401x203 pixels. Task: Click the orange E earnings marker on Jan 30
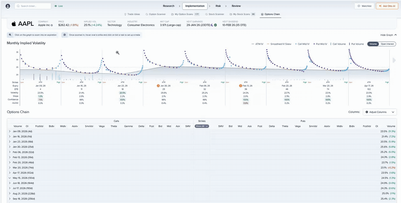pos(158,86)
